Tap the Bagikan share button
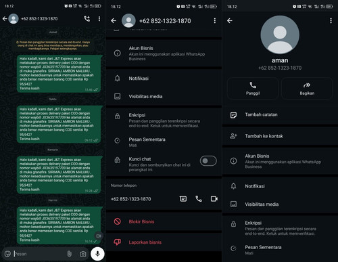The image size is (338, 262). [x=307, y=89]
